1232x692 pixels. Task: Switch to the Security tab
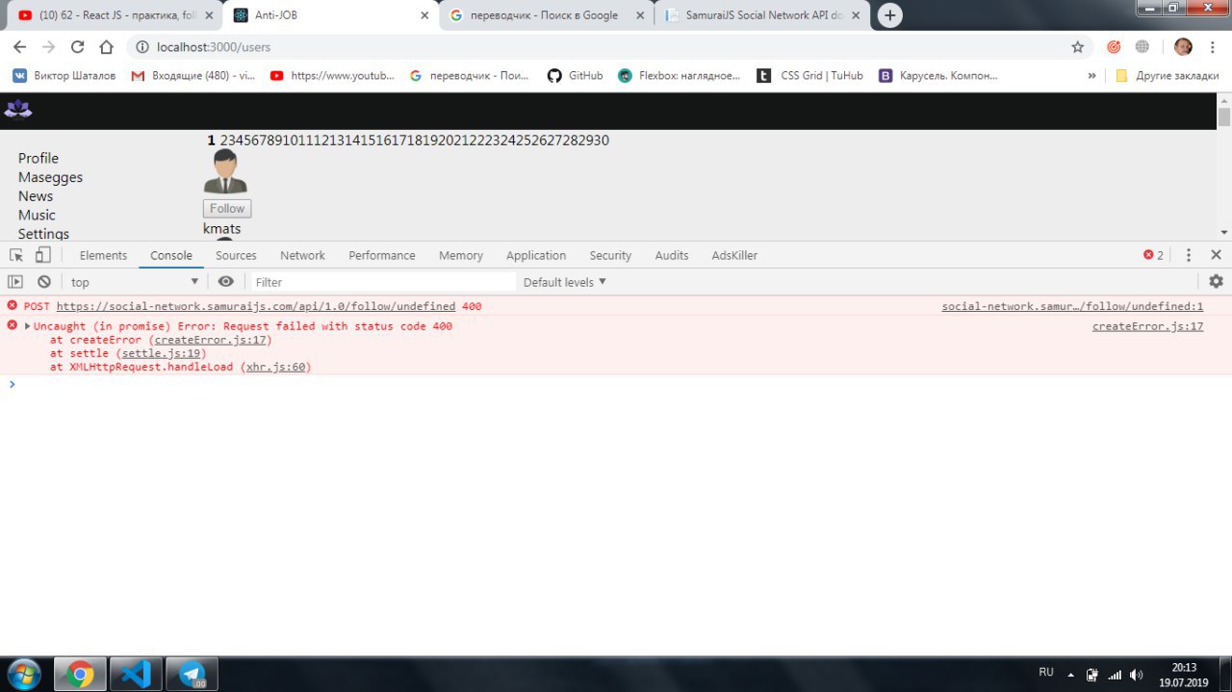[610, 255]
